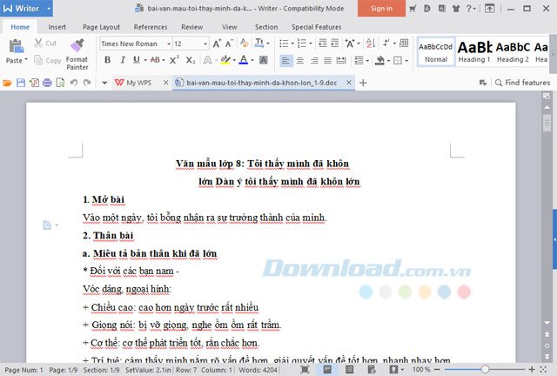This screenshot has height=376, width=557.
Task: Toggle underline formatting
Action: (x=137, y=60)
